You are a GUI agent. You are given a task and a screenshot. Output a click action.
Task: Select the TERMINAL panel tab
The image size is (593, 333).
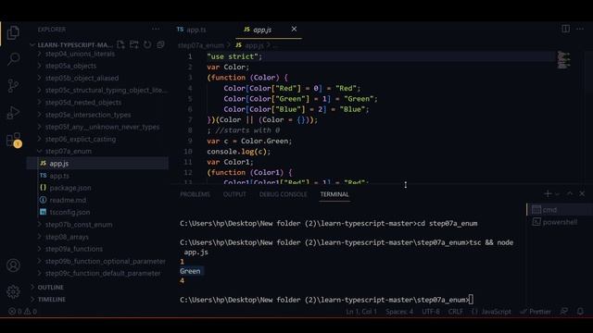point(334,194)
